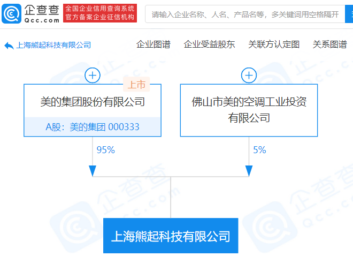Open the 上海熊起科技有限公司 breadcrumb link
Screen dimensions: 353x256
(x=53, y=46)
